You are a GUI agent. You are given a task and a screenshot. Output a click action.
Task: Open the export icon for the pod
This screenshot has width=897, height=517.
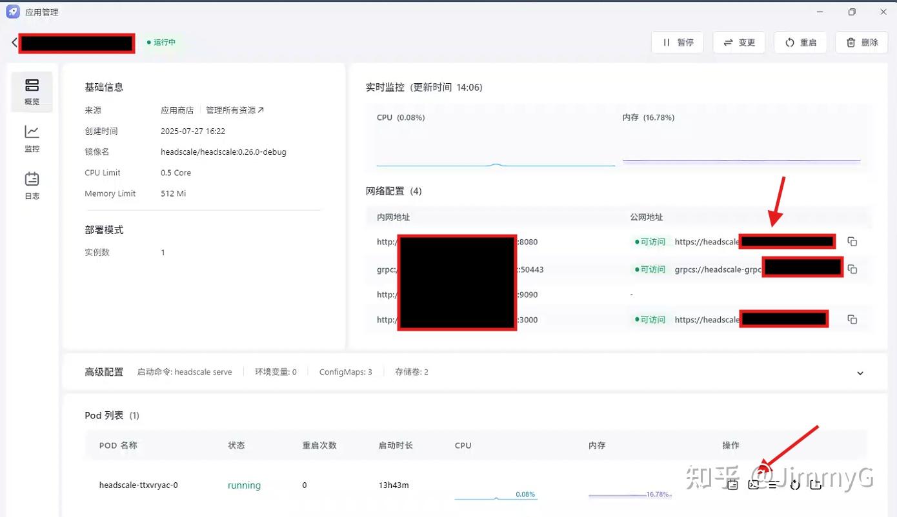click(815, 484)
